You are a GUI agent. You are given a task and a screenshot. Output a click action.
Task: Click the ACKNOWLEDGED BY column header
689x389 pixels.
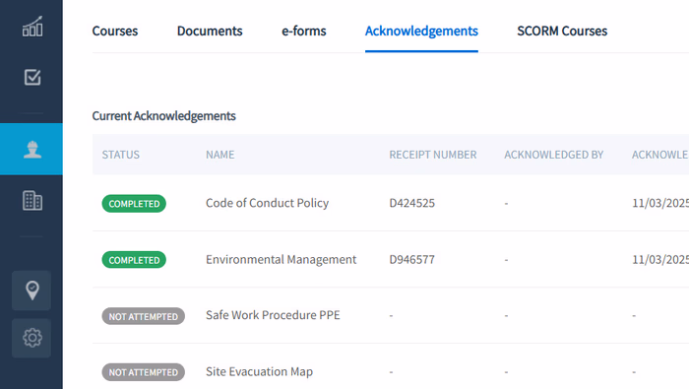(553, 155)
